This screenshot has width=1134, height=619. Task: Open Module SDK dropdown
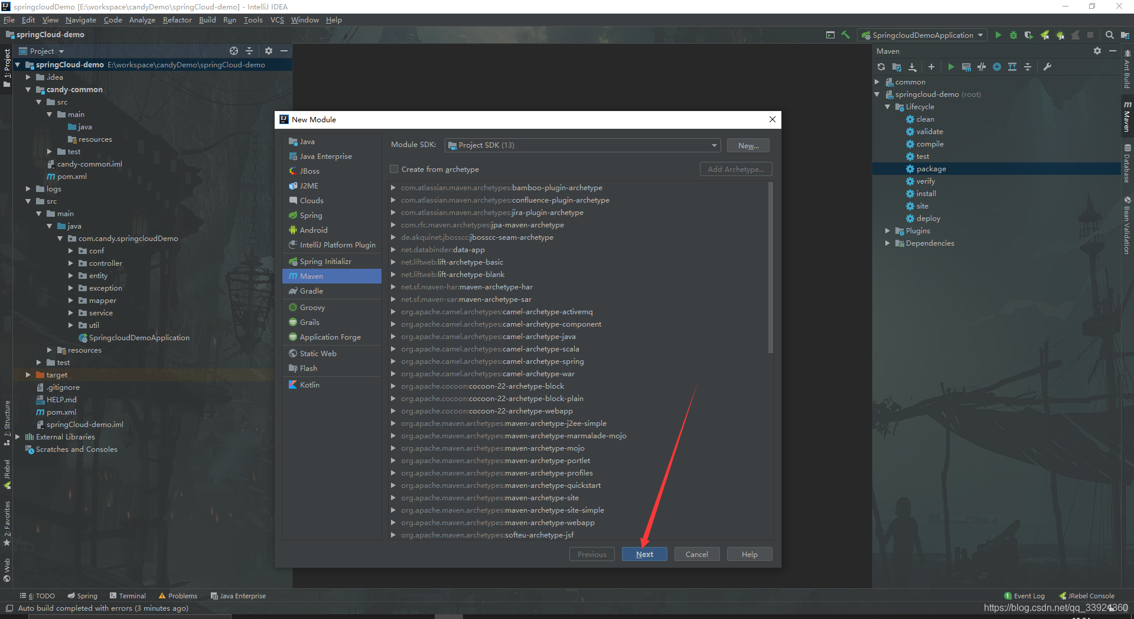click(582, 145)
